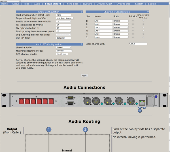Image resolution: width=170 pixels, height=152 pixels.
Task: Click the page vertical scrollbar
Action: 169,76
